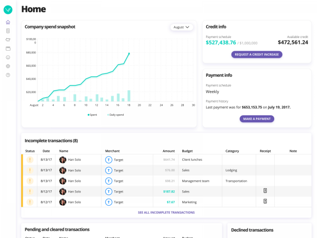Image resolution: width=317 pixels, height=238 pixels.
Task: Open the settings gear icon
Action: pos(8,66)
